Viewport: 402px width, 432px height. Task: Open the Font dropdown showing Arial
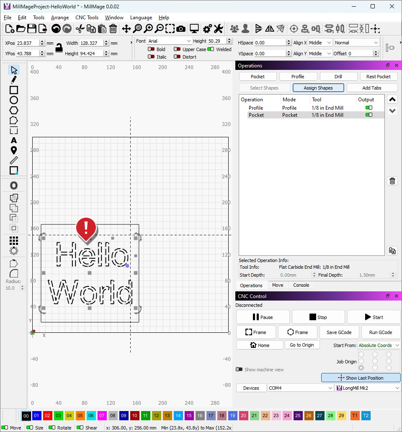click(169, 41)
